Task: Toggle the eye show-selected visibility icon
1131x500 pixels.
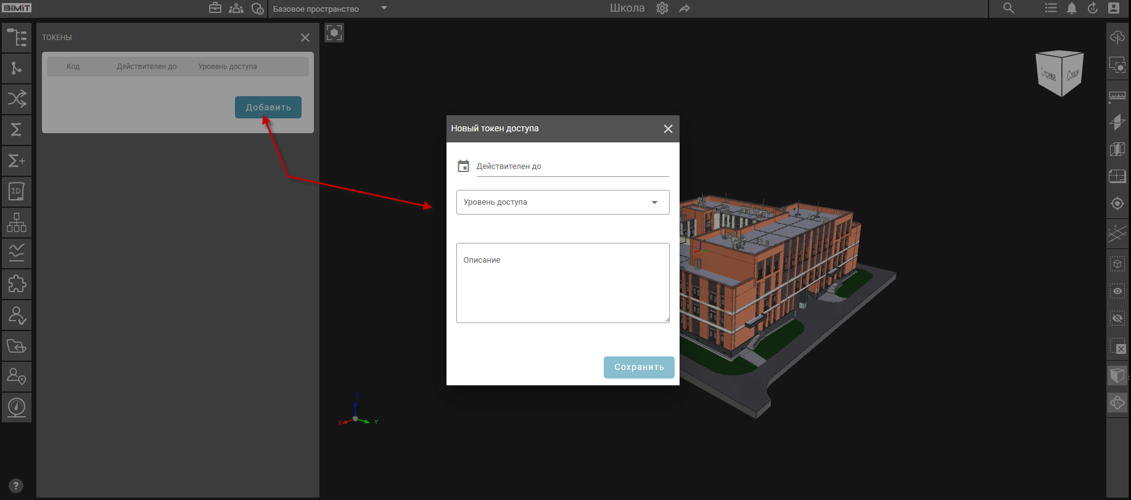Action: click(1117, 291)
